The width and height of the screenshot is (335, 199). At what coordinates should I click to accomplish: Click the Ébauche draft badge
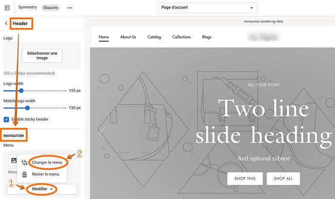coord(50,8)
